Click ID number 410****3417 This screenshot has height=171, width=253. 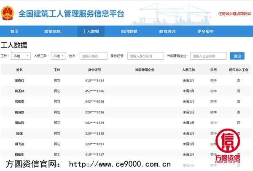(94, 155)
